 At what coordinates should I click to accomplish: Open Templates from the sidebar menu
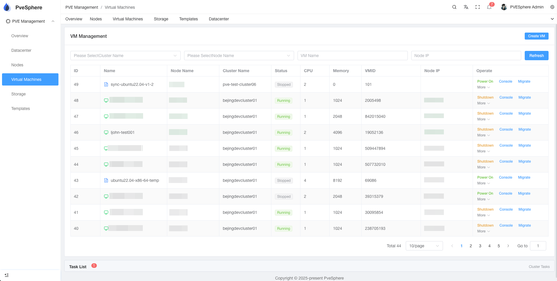(20, 109)
